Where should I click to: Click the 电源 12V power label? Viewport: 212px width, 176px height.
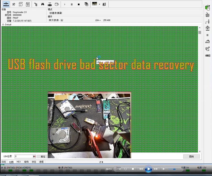(x=202, y=168)
